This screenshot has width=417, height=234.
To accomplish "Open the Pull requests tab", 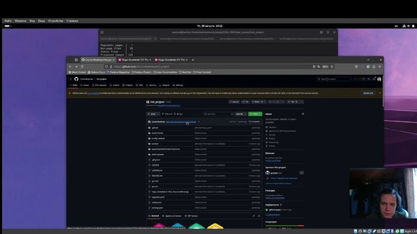I will pyautogui.click(x=100, y=85).
